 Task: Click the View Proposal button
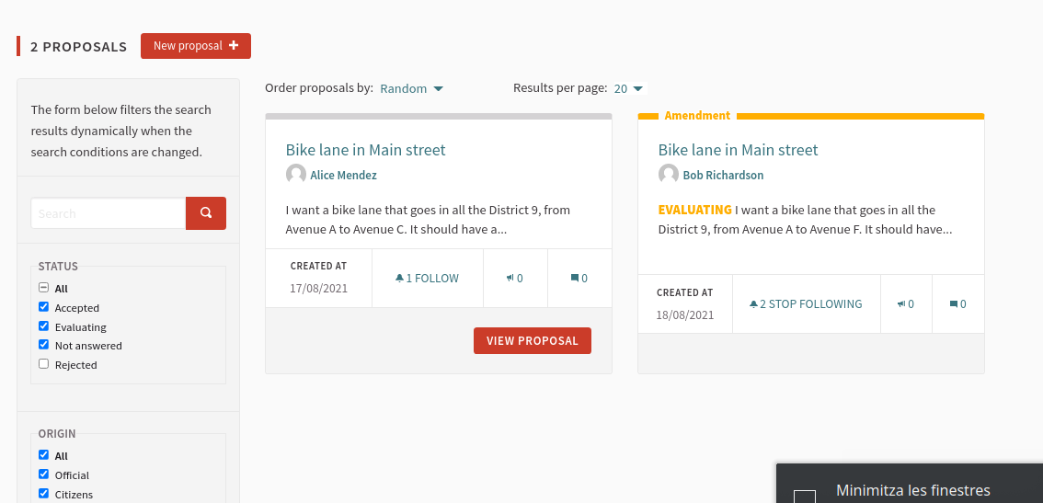[x=533, y=340]
